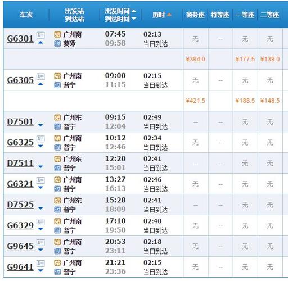The height and width of the screenshot is (281, 288).
Task: Click origin-station icon in D7525 row
Action: (x=57, y=201)
